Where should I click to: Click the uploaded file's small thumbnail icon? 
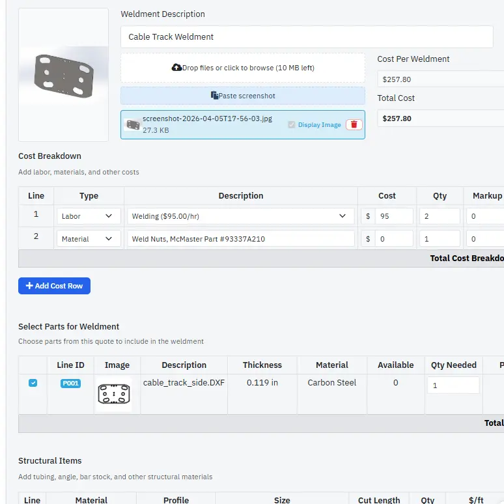tap(133, 124)
